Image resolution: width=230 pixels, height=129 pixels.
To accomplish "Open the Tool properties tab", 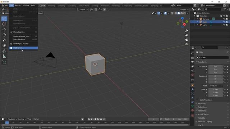I will point(193,53).
